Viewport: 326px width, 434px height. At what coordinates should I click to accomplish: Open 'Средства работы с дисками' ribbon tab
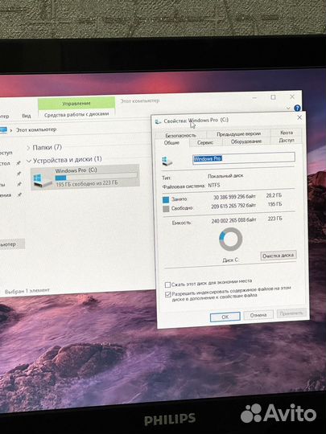[x=76, y=114]
